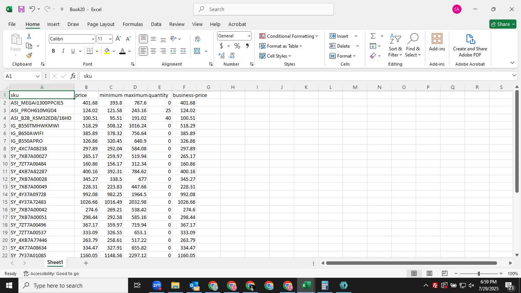Screen dimensions: 521x293
Task: Apply Percent Style format
Action: point(237,46)
